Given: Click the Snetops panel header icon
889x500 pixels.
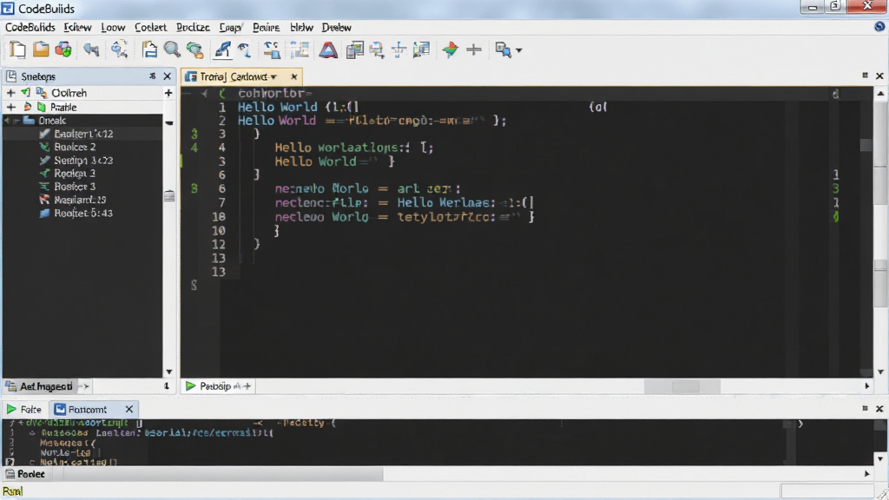Looking at the screenshot, I should [x=11, y=76].
